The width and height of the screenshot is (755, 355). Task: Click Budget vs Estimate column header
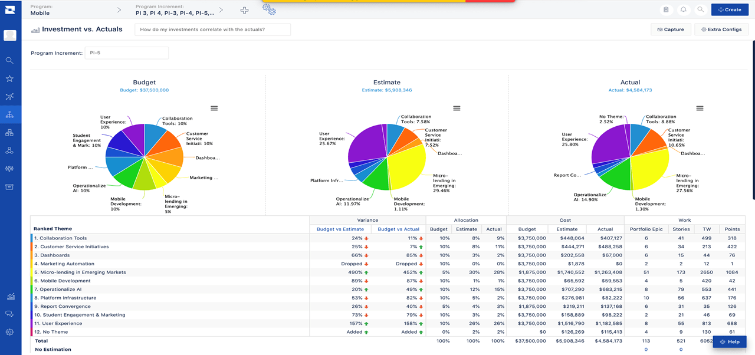(x=340, y=229)
